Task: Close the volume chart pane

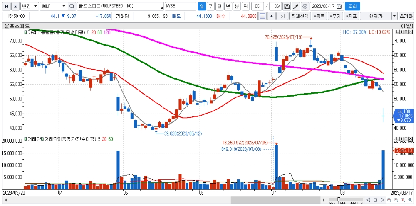Action: click(x=410, y=139)
